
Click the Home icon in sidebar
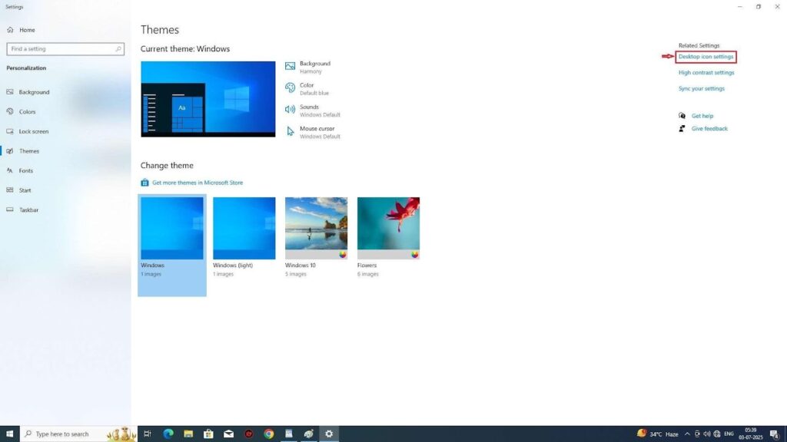coord(10,30)
